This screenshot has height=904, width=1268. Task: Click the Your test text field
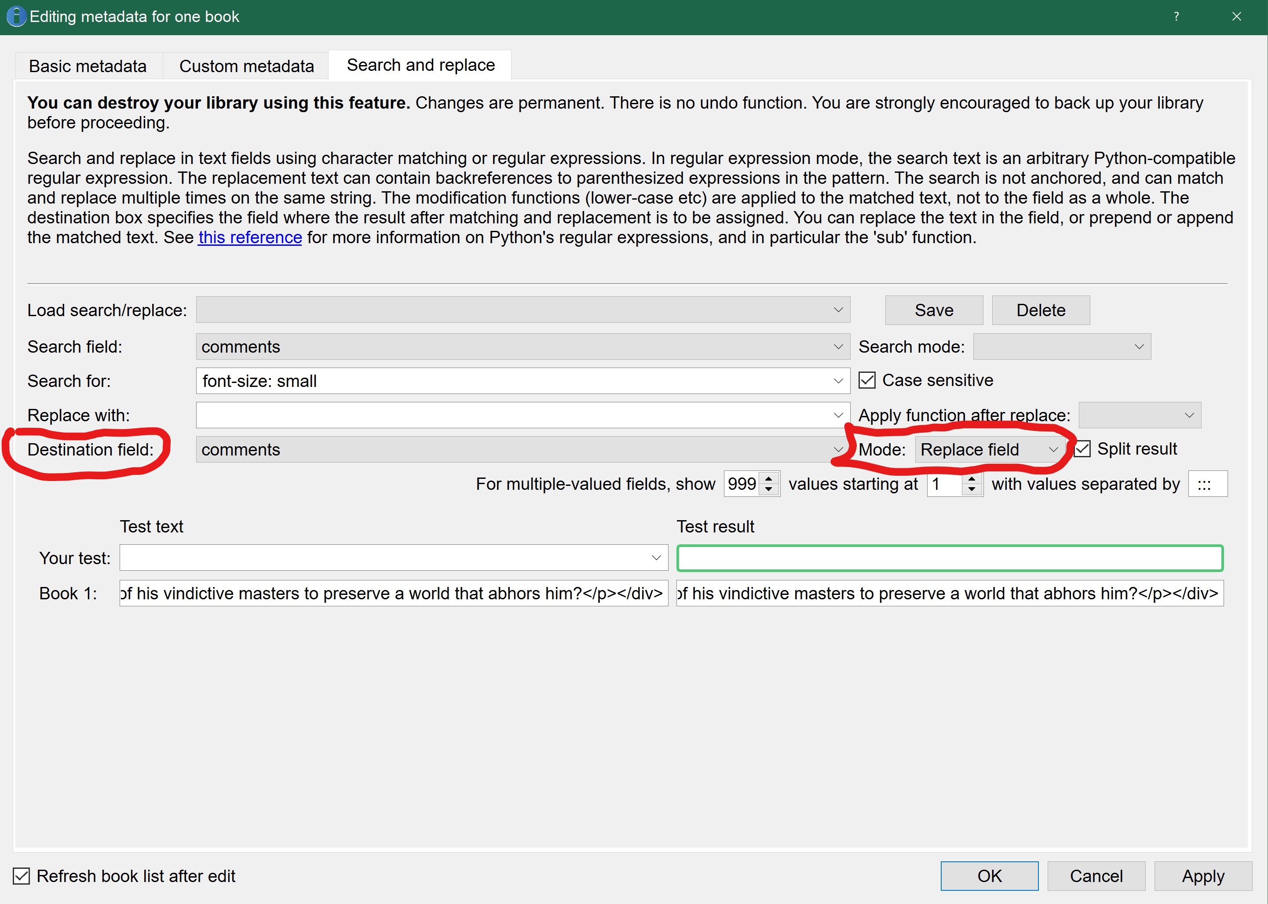point(384,558)
